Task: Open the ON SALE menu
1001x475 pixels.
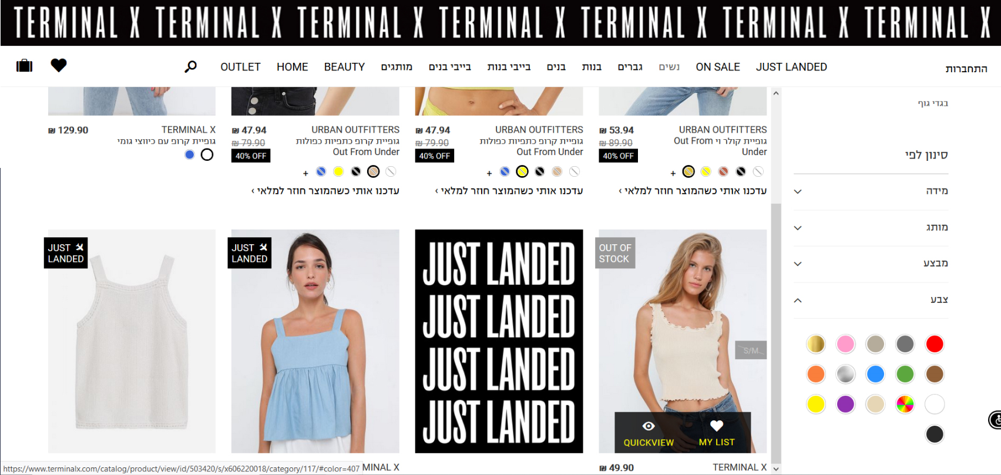Action: click(718, 67)
